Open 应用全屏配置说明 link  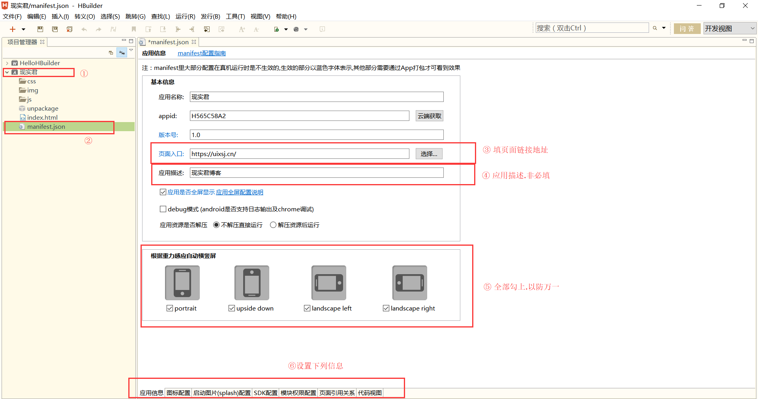point(240,192)
